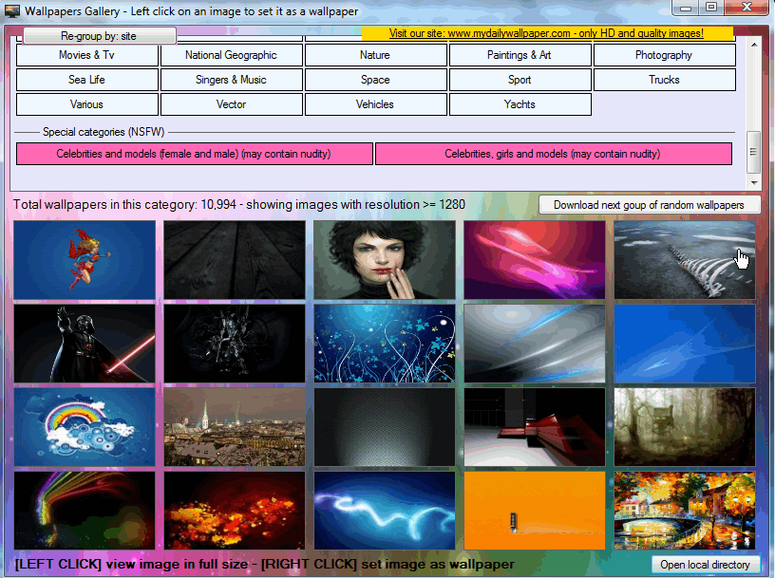775x578 pixels.
Task: View the colorful autumn bridge painting wallpaper
Action: tap(685, 511)
